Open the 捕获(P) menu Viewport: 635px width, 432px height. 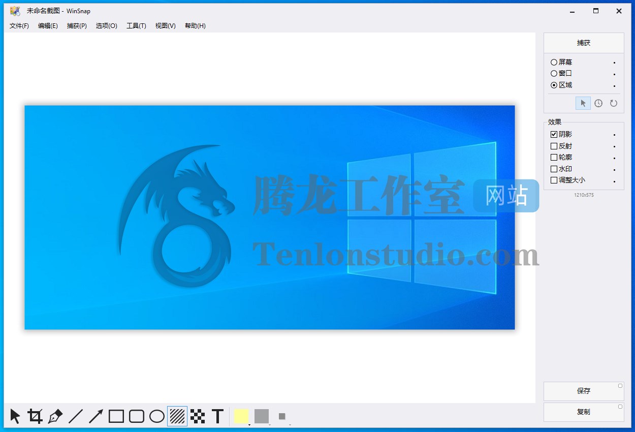coord(77,26)
